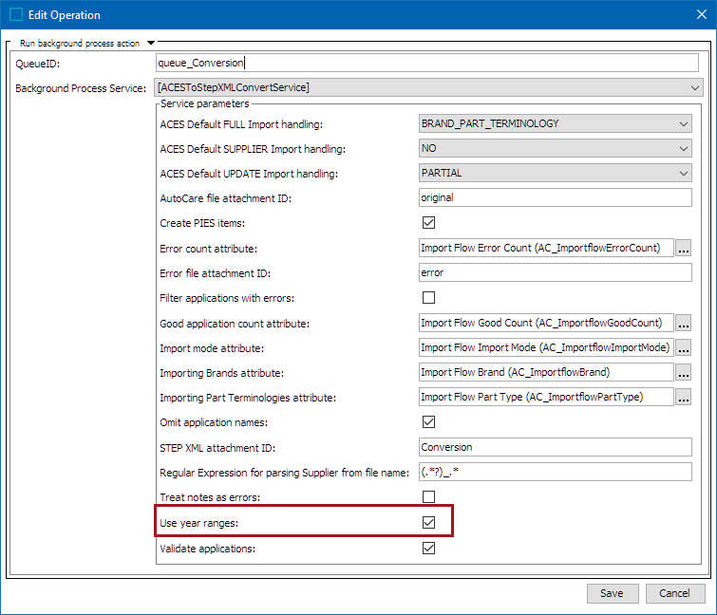Open ACES Default FULL Import handling dropdown
The width and height of the screenshot is (717, 615).
pos(556,123)
